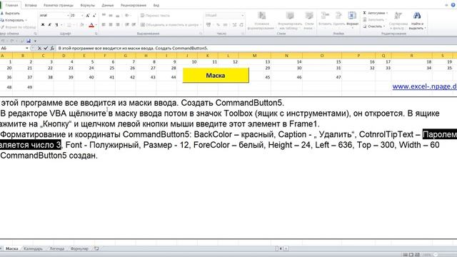The width and height of the screenshot is (457, 257).
Task: Confirm entry with checkmark icon
Action: (46, 49)
